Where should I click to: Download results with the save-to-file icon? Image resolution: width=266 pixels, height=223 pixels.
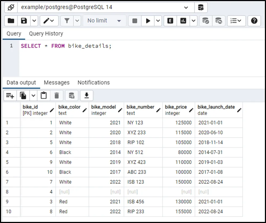coord(87,95)
